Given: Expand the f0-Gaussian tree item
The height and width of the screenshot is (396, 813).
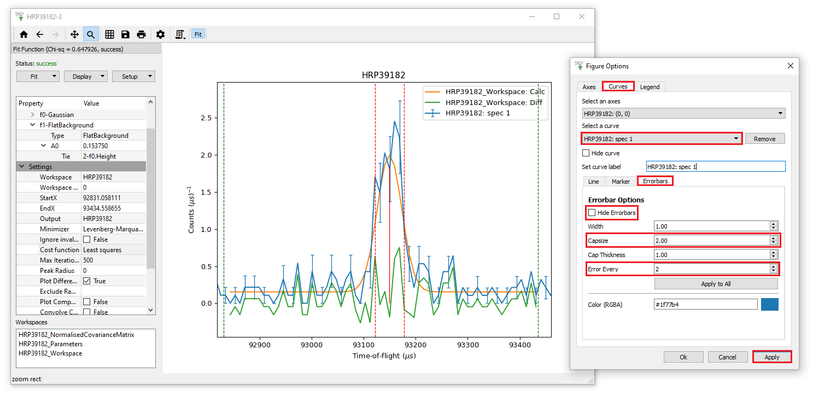Looking at the screenshot, I should click(33, 115).
